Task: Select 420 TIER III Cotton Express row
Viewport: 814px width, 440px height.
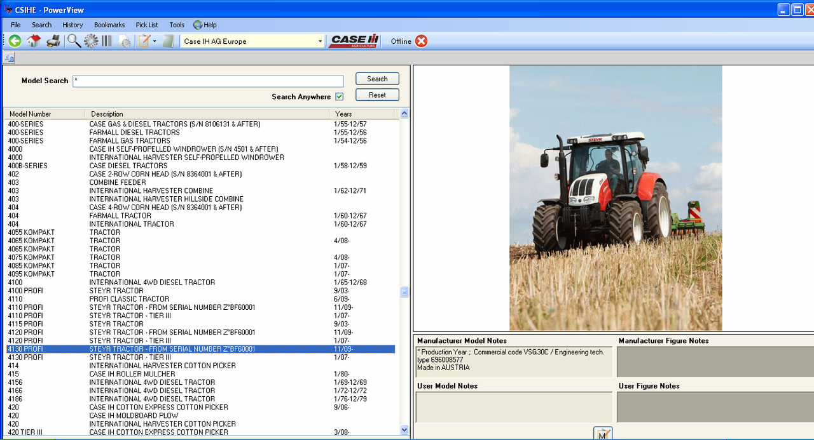Action: tap(200, 432)
